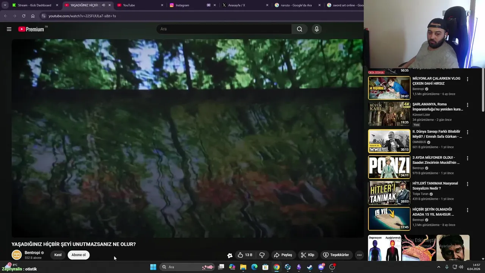Like the video with thumbs-up button
The height and width of the screenshot is (273, 485).
245,255
